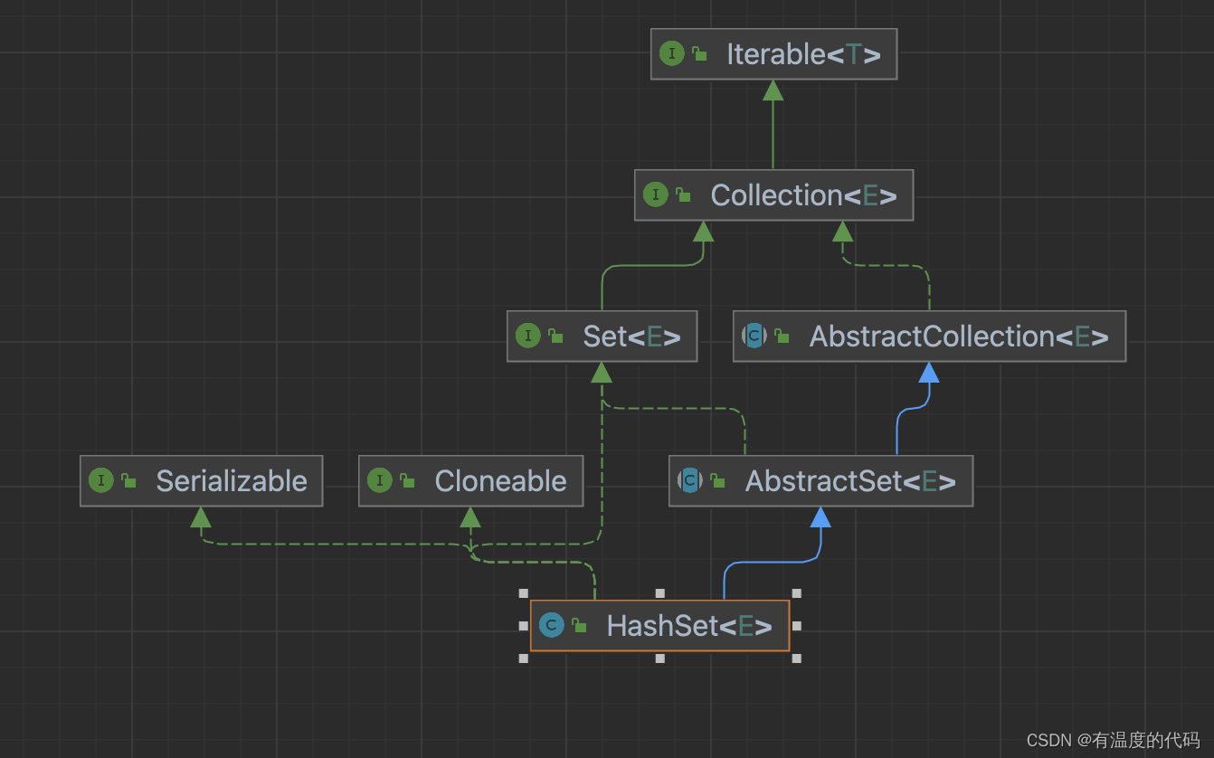Image resolution: width=1214 pixels, height=758 pixels.
Task: Click the AbstractSet<E> name text
Action: (850, 481)
